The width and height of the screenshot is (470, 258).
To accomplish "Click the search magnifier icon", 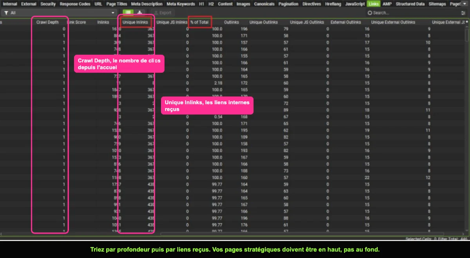I will pos(370,13).
